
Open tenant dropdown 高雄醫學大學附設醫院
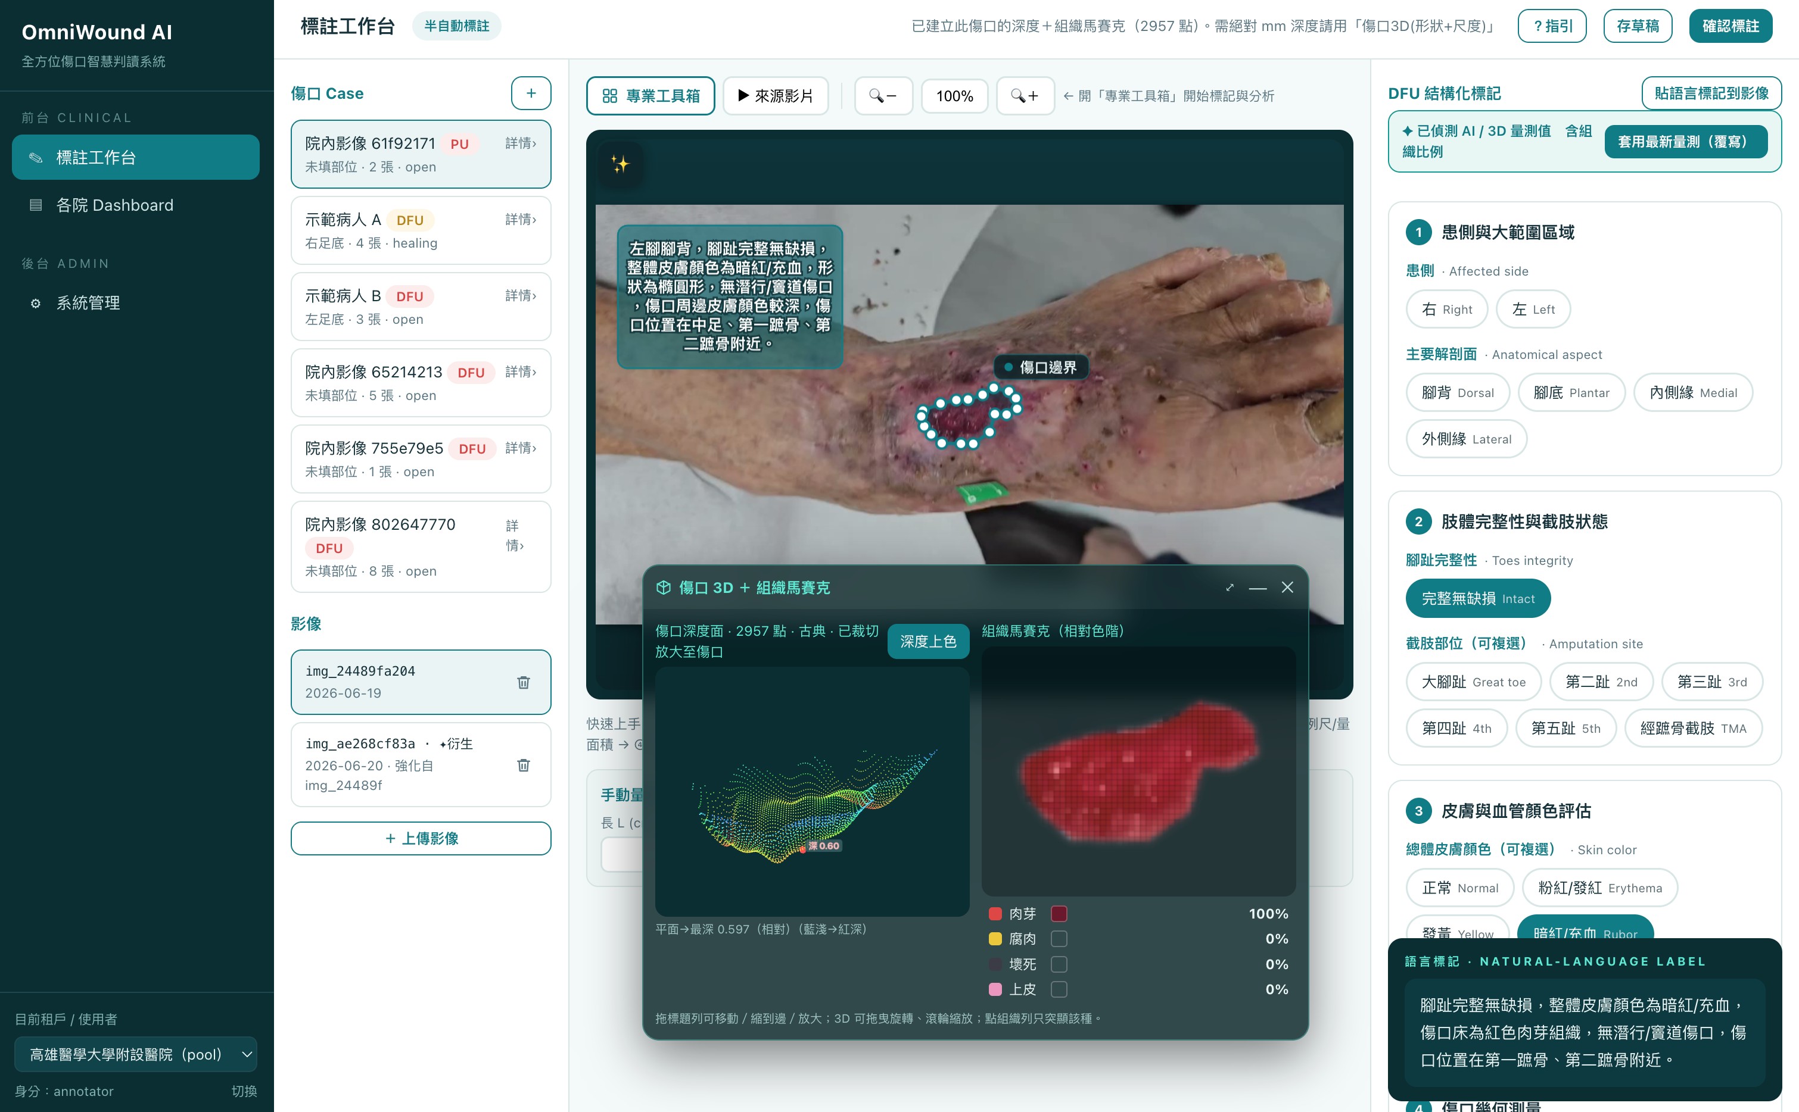point(135,1055)
